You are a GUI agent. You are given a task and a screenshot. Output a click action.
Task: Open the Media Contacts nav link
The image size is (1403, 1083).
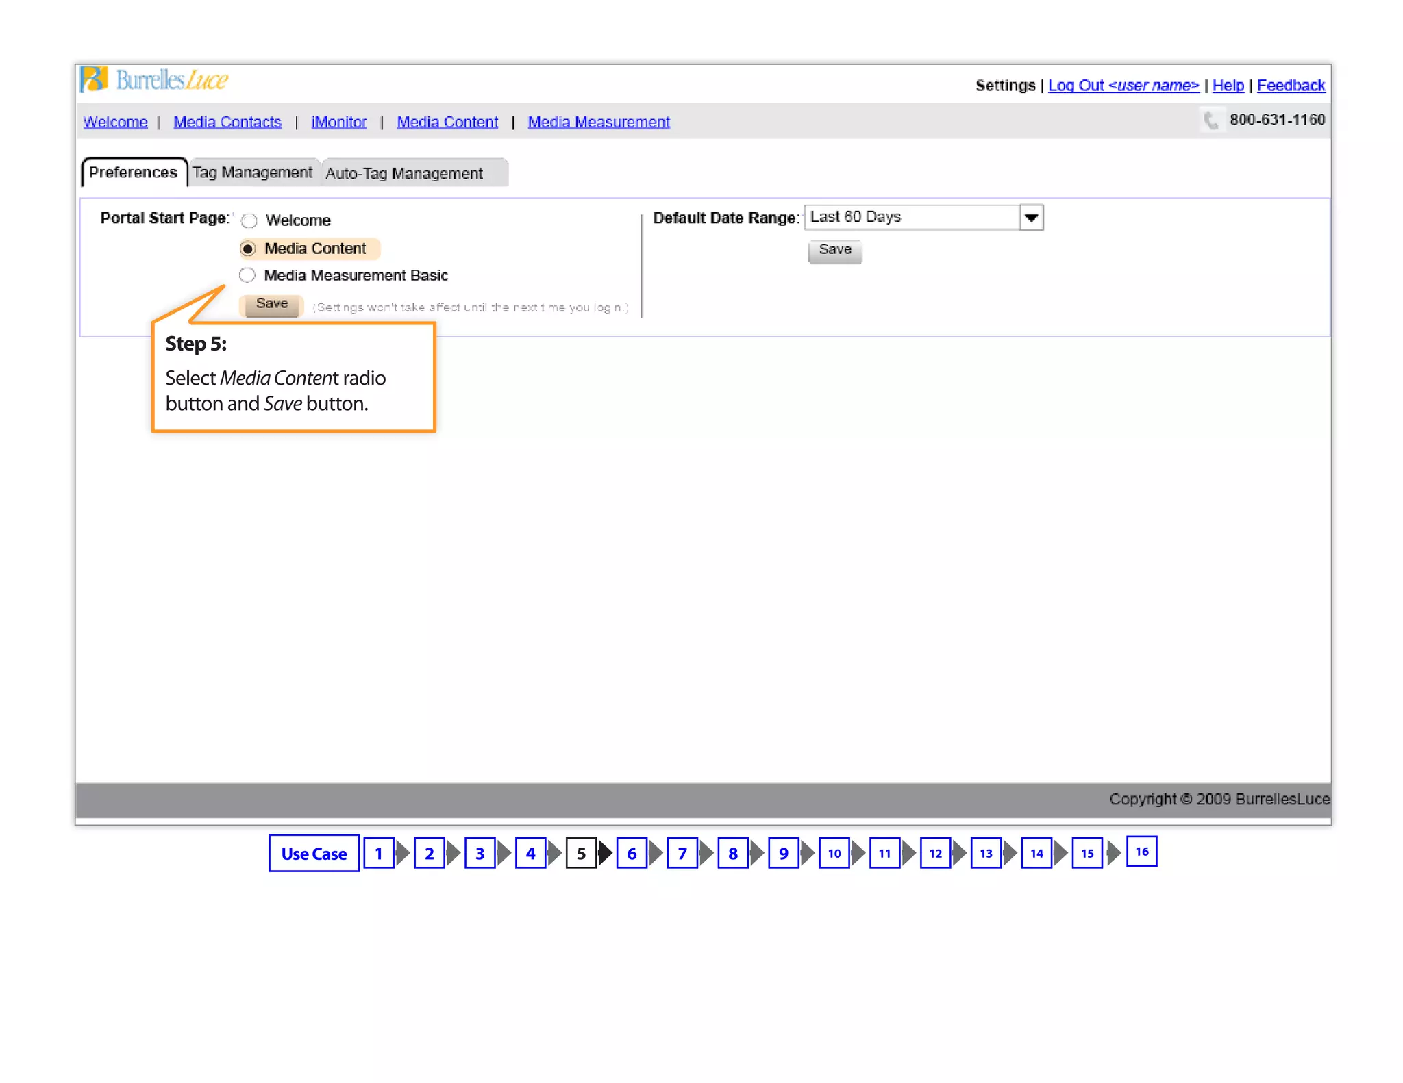(x=227, y=122)
